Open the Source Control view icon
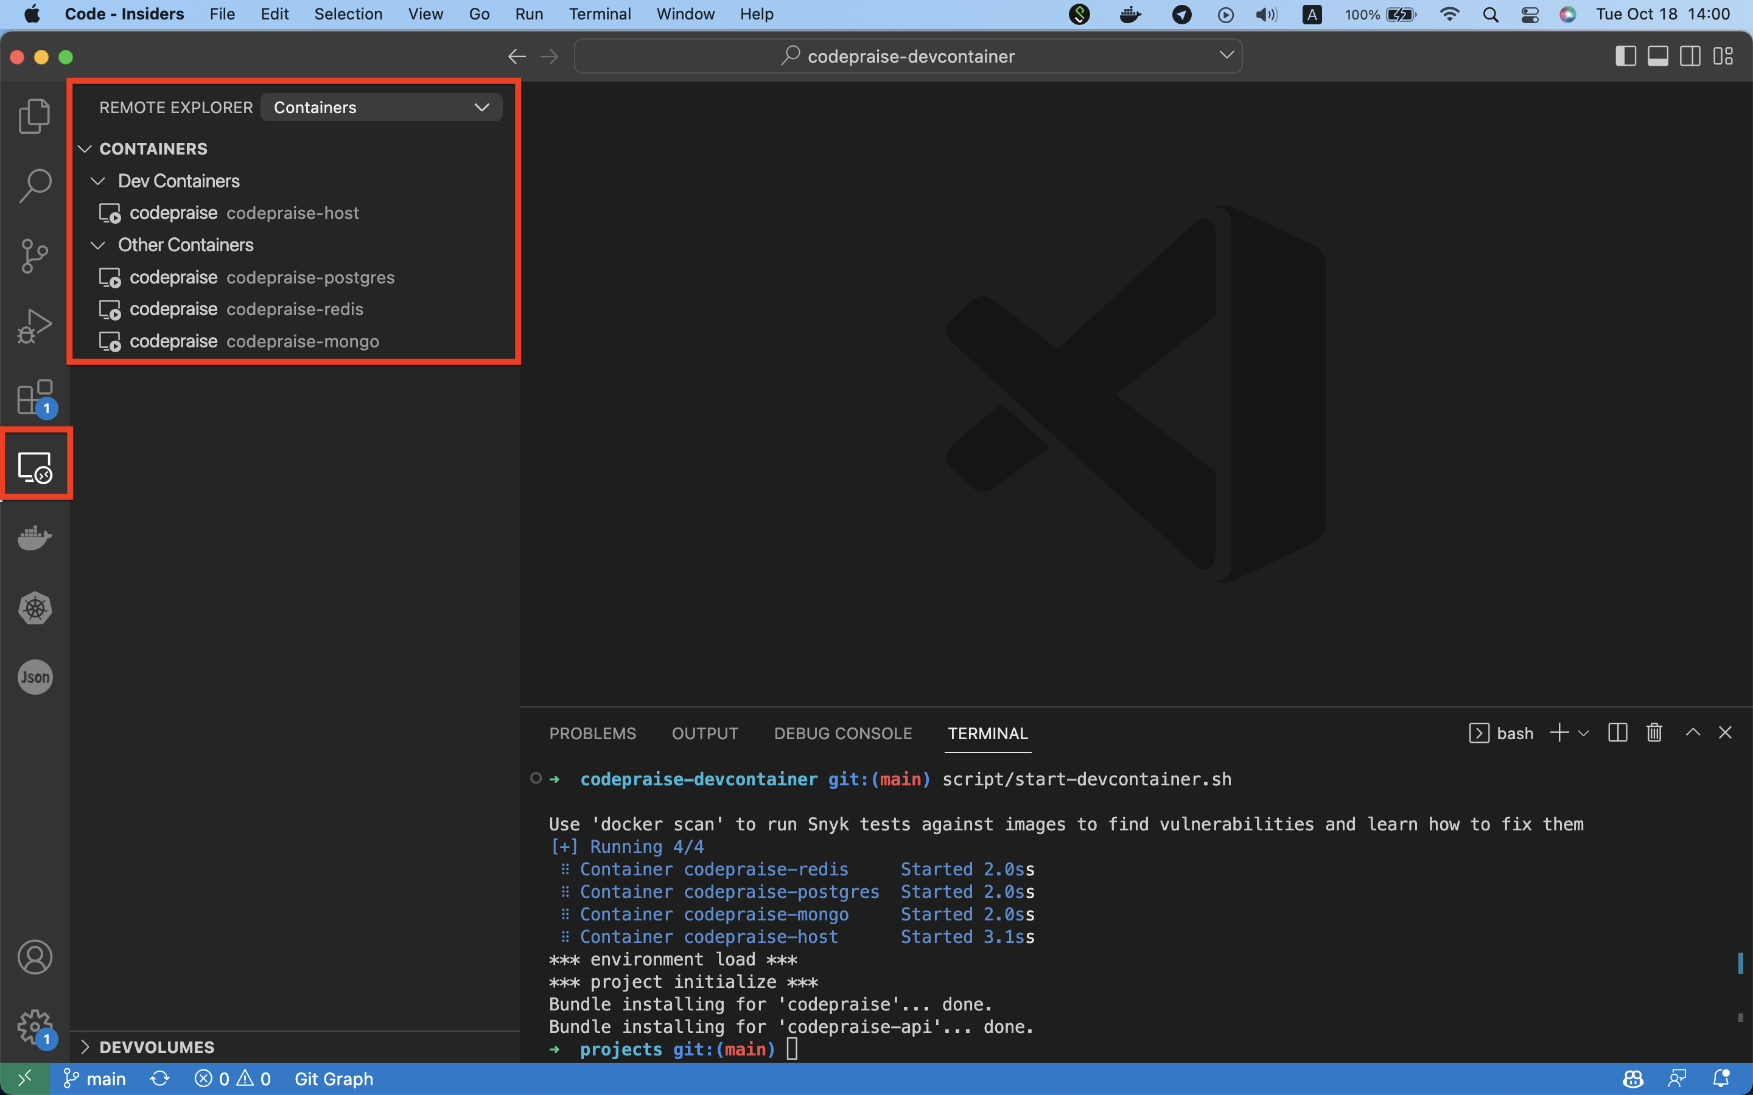Image resolution: width=1753 pixels, height=1095 pixels. pos(34,256)
